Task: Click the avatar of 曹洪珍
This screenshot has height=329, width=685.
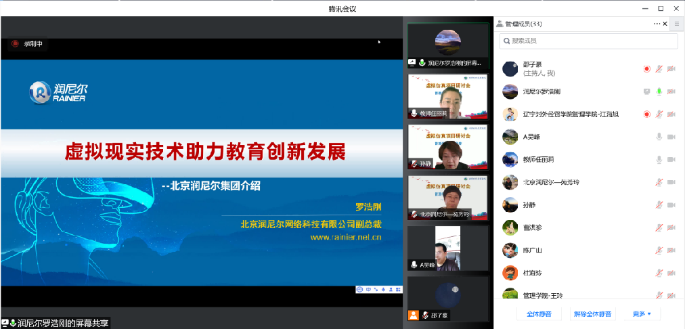Action: point(510,227)
